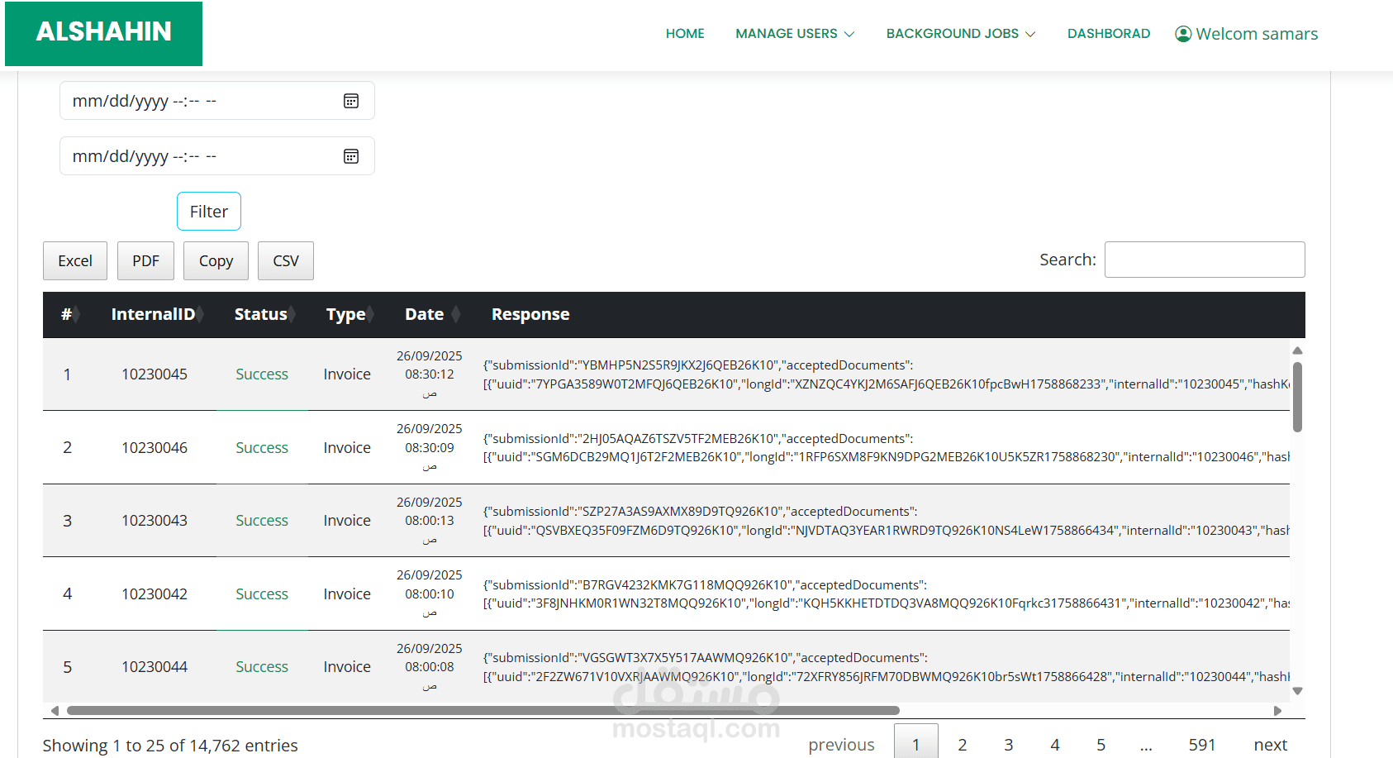This screenshot has width=1393, height=758.
Task: Open the DASHBORAD page
Action: click(x=1109, y=34)
